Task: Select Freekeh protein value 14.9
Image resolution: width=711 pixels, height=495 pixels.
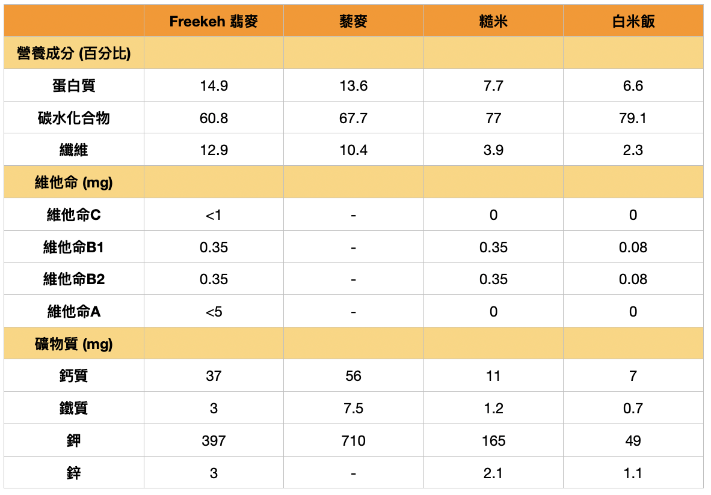Action: click(214, 86)
